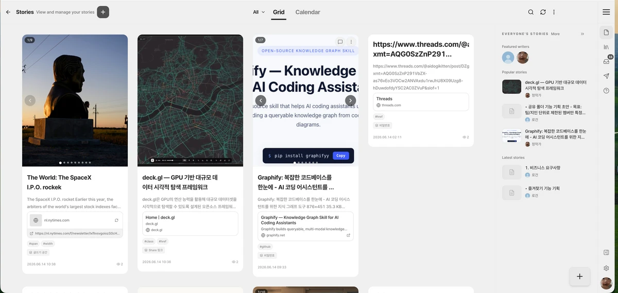Open the Threads URL card title

click(x=420, y=49)
